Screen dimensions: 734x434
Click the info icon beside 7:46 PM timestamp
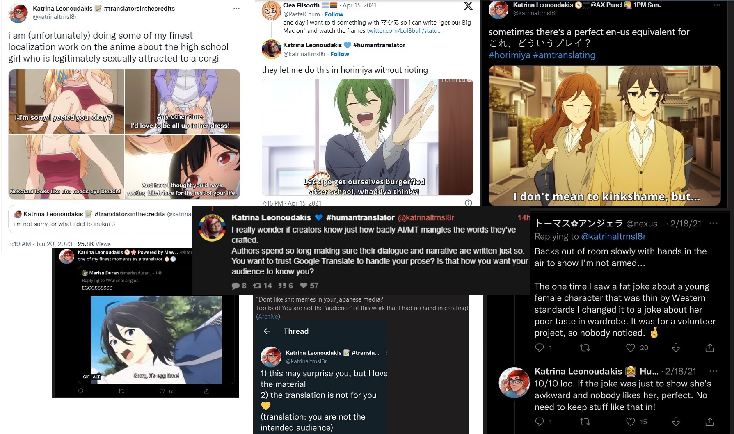click(x=468, y=203)
